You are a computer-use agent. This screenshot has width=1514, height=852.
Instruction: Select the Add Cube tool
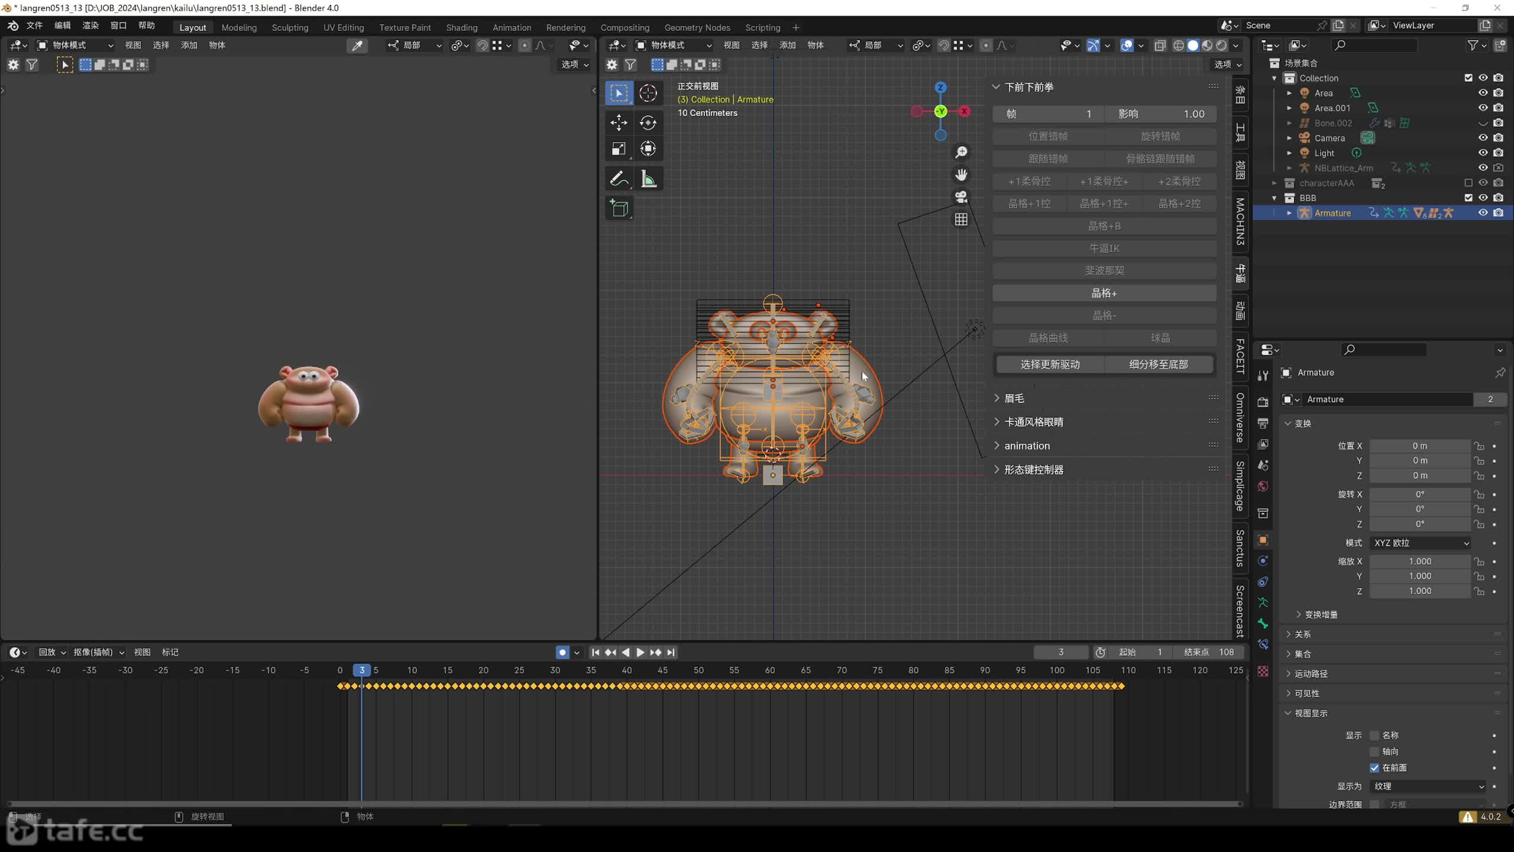click(619, 208)
